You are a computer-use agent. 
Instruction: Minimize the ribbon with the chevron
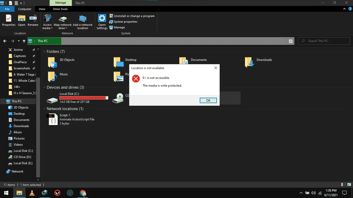tap(344, 9)
